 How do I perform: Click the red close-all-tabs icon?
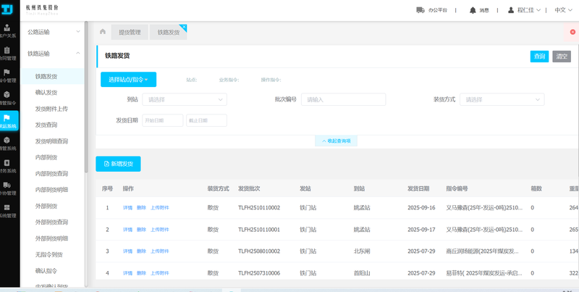coord(572,32)
